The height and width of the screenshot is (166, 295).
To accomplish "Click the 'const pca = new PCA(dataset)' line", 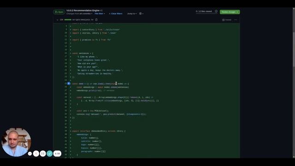I will pos(93,111).
